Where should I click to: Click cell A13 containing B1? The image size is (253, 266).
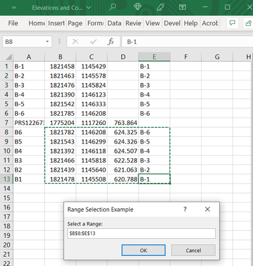(x=29, y=179)
